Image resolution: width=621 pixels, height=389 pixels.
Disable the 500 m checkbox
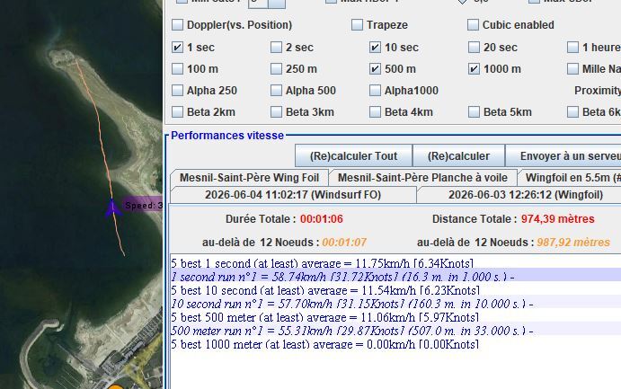pos(375,69)
